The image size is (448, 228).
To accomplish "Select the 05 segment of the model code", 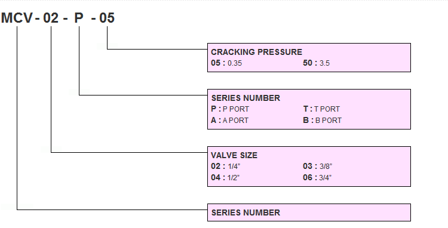I will tap(107, 18).
